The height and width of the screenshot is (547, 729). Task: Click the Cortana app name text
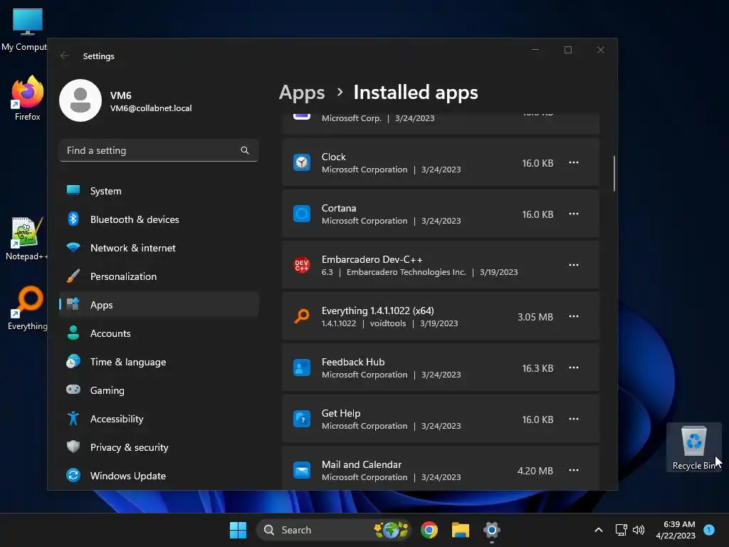[x=339, y=209]
